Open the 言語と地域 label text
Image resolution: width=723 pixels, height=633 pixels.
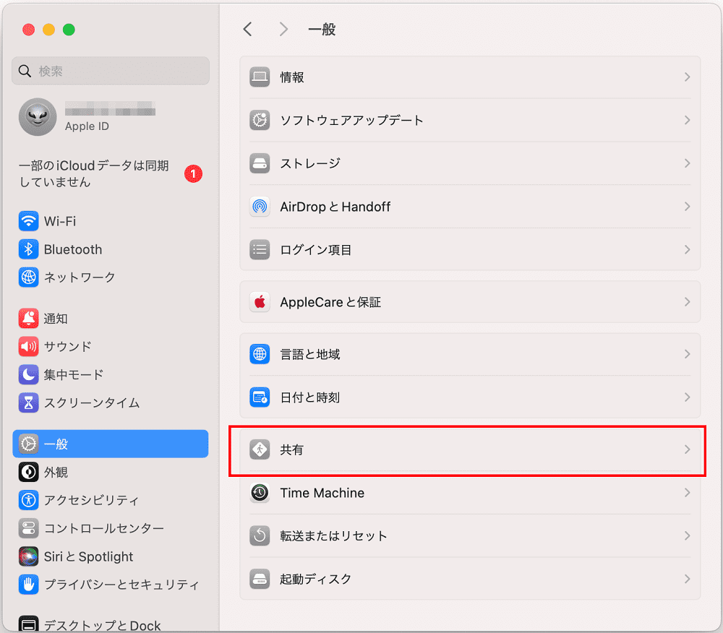[310, 354]
